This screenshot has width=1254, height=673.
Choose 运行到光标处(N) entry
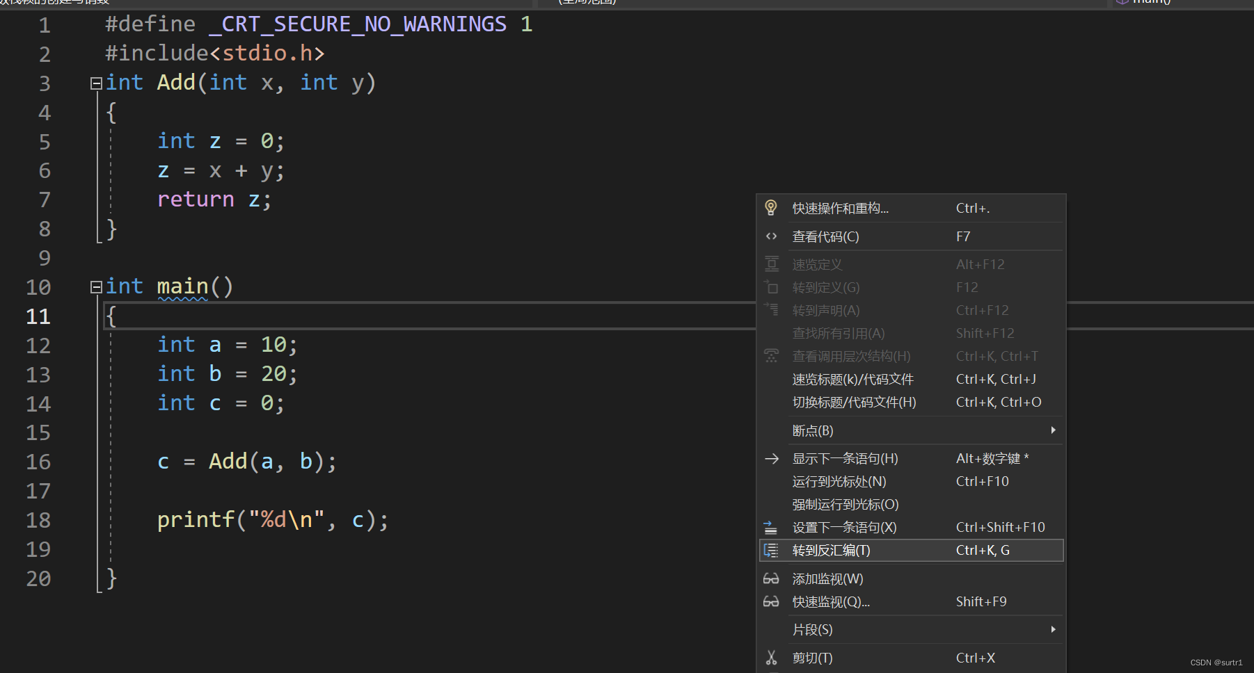(x=911, y=481)
